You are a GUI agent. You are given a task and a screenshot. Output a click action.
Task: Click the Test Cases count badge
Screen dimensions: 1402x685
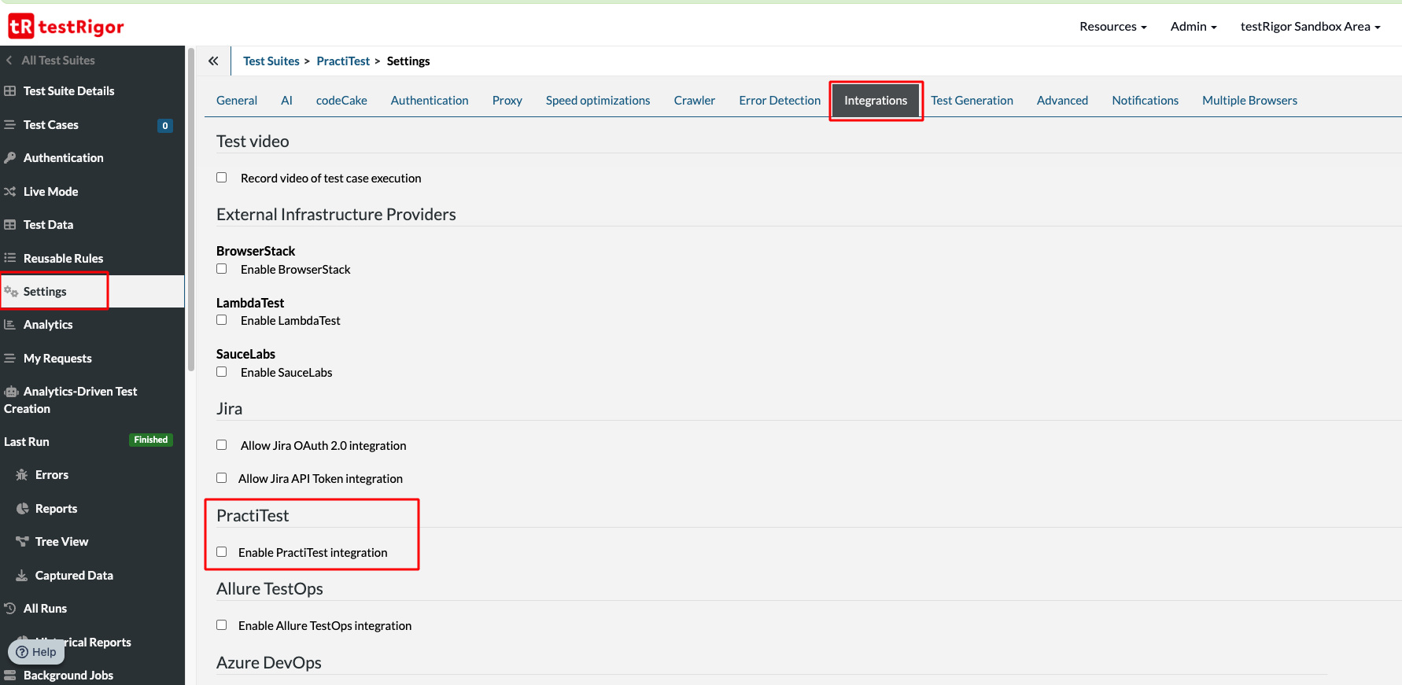pos(165,126)
